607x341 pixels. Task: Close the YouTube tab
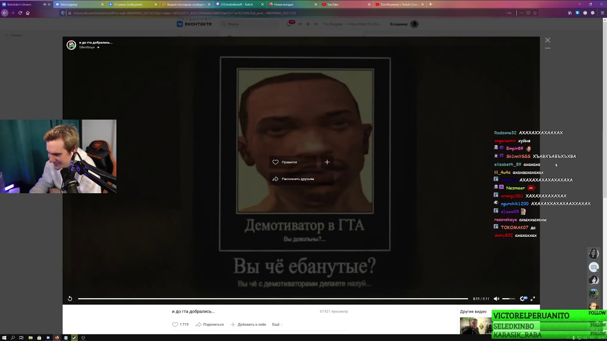[x=369, y=4]
